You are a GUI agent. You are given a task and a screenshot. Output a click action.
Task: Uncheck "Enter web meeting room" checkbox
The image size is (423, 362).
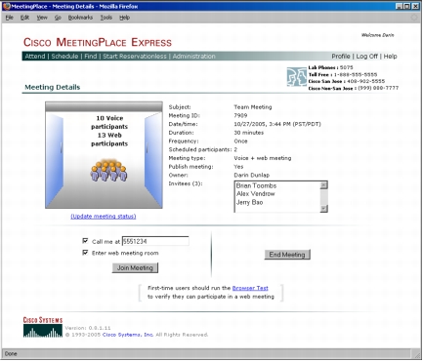[85, 253]
